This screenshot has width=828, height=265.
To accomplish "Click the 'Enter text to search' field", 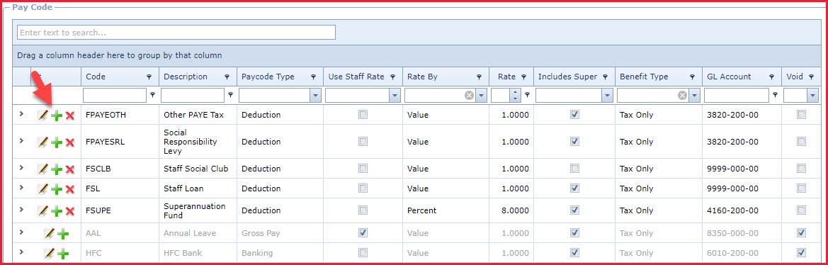I will (176, 33).
